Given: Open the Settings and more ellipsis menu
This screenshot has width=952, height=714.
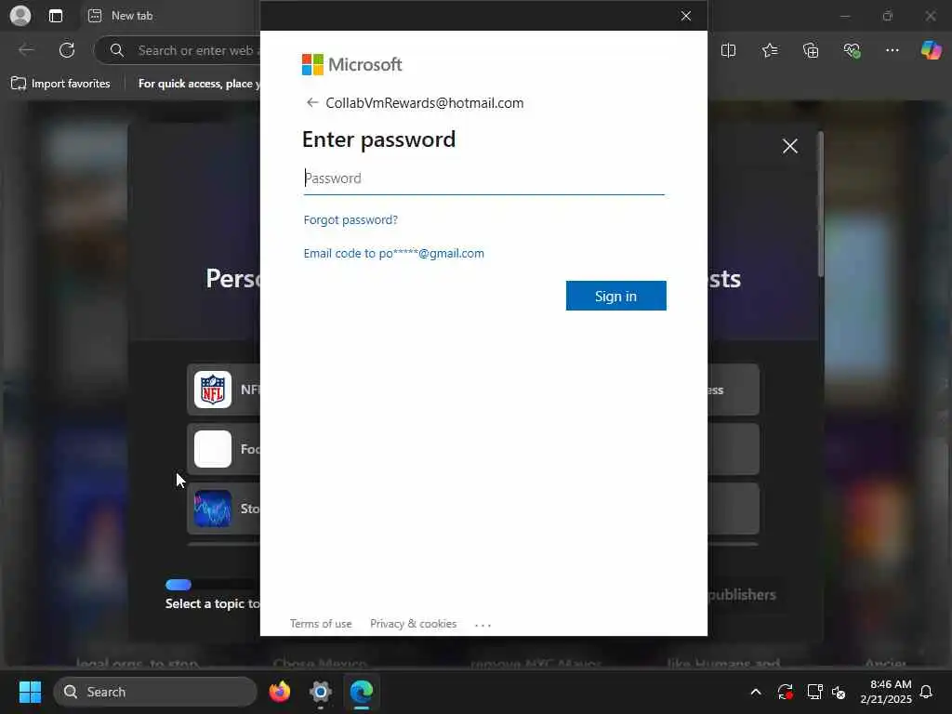Looking at the screenshot, I should [892, 50].
